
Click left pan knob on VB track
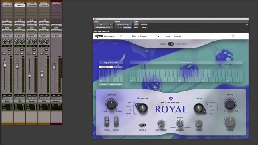pyautogui.click(x=17, y=41)
